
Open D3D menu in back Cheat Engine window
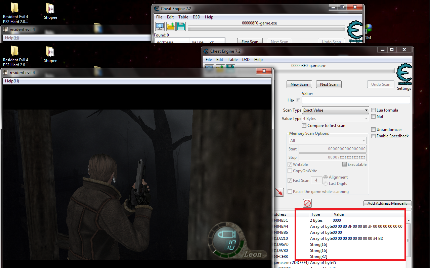pos(197,17)
